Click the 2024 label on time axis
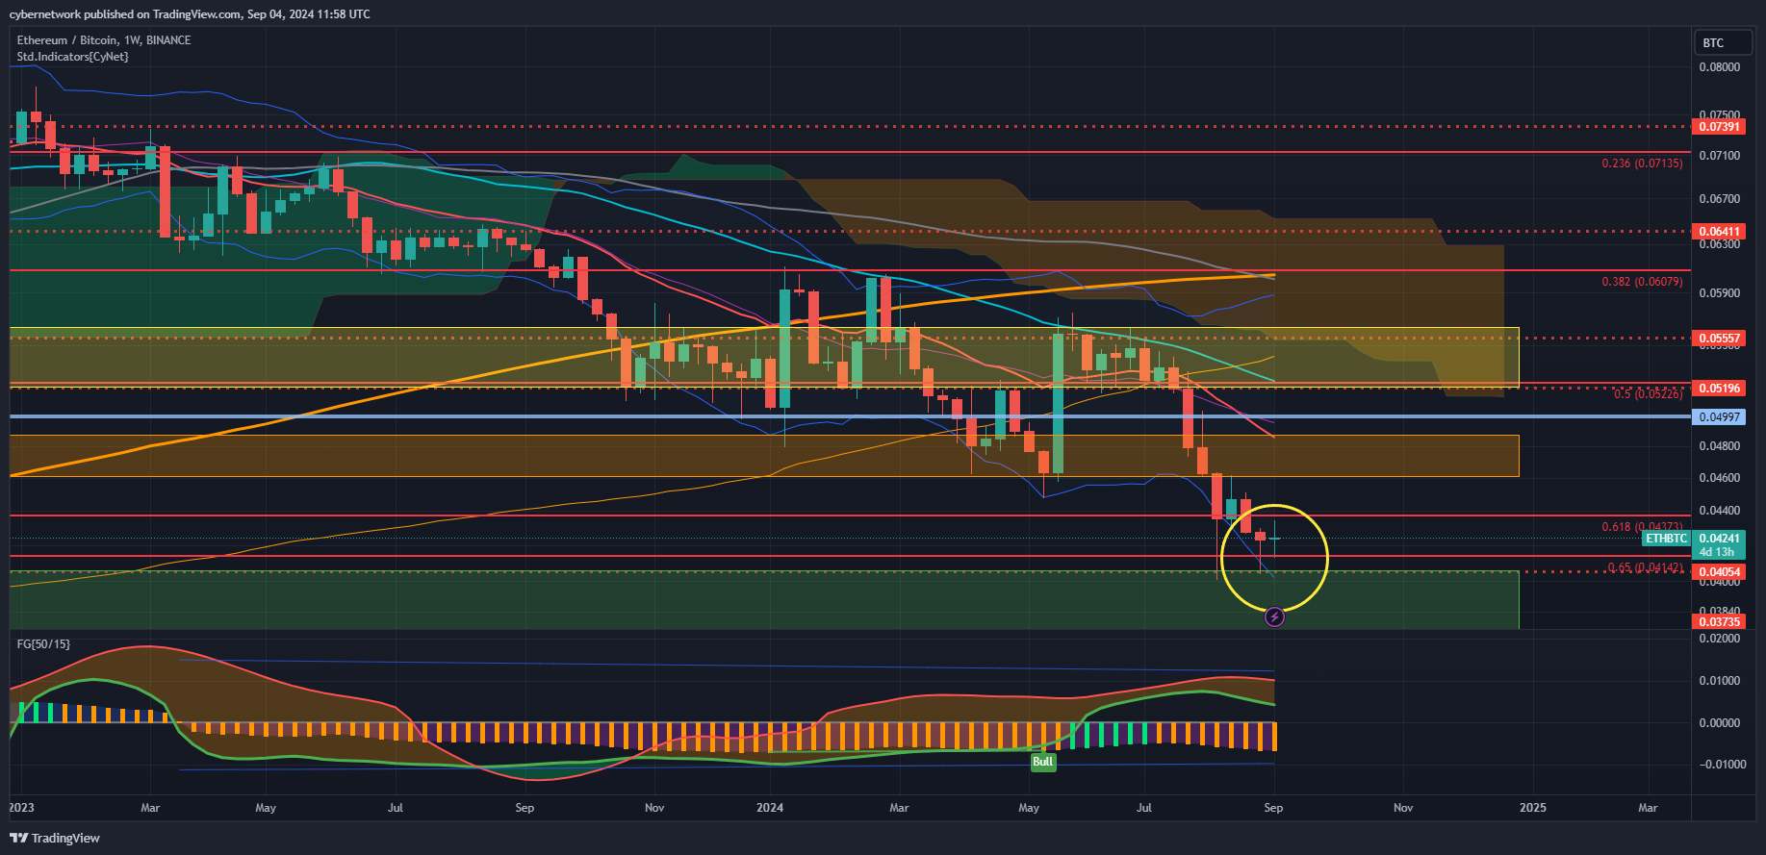This screenshot has width=1766, height=855. pos(770,808)
